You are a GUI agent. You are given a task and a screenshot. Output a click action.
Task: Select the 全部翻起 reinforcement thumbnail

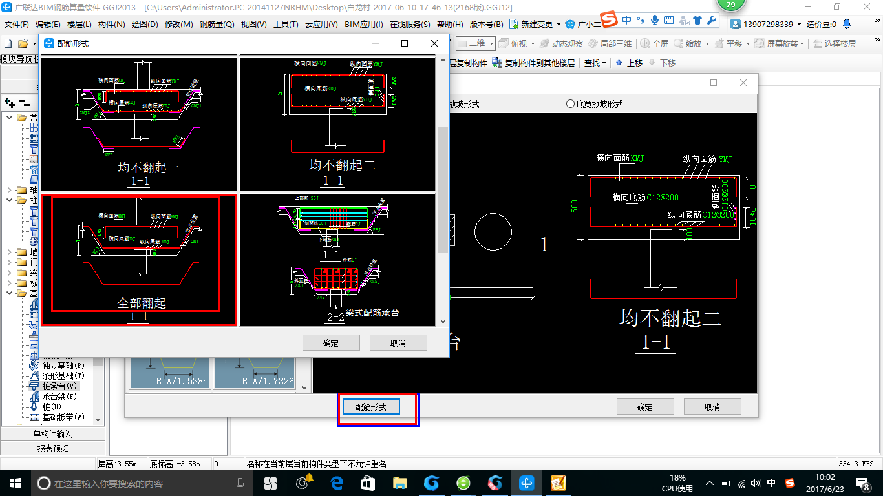click(139, 260)
